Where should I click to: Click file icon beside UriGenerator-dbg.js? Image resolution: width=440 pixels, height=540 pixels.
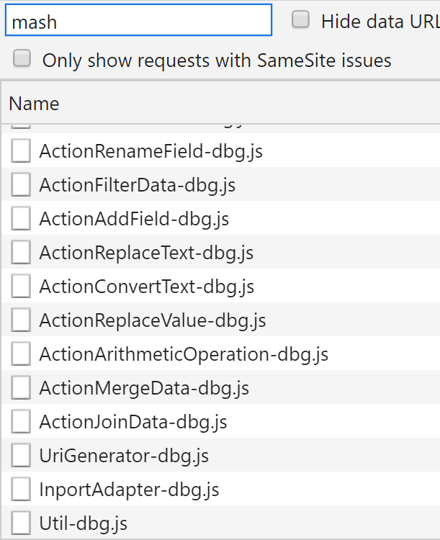22,456
